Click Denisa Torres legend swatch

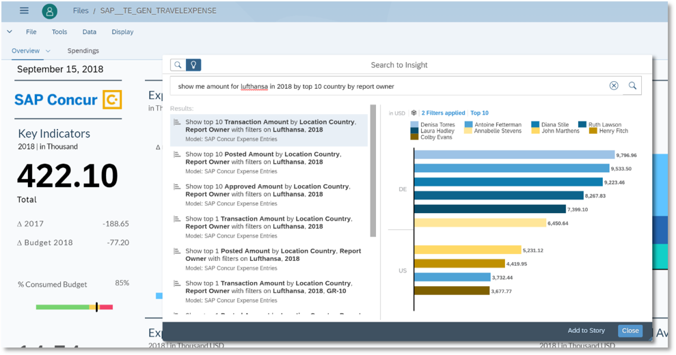click(x=414, y=124)
